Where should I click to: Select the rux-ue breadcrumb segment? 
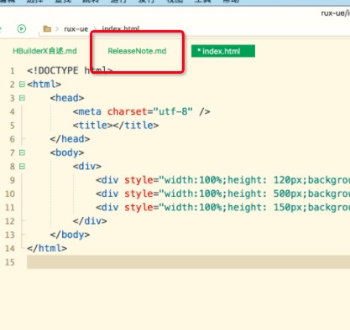coord(76,28)
